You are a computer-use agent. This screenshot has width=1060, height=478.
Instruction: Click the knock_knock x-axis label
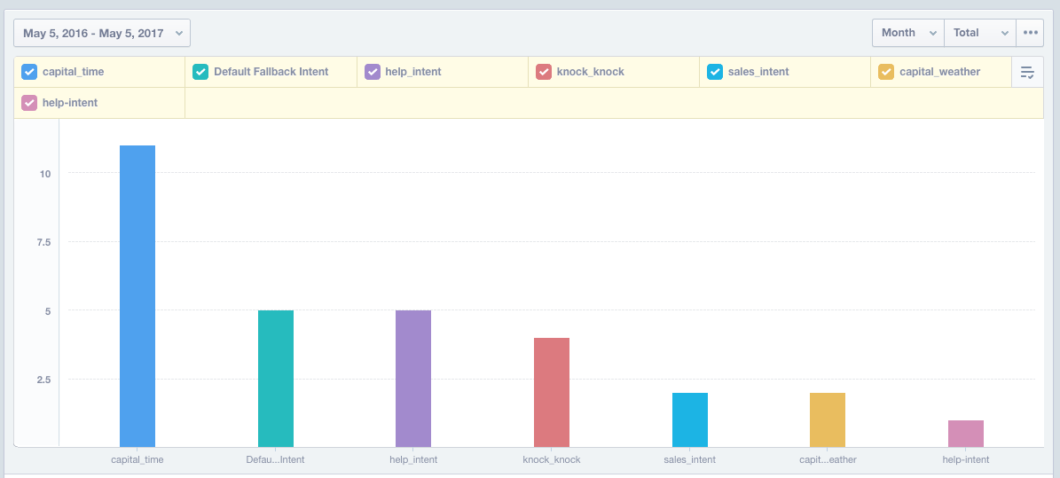pyautogui.click(x=552, y=459)
